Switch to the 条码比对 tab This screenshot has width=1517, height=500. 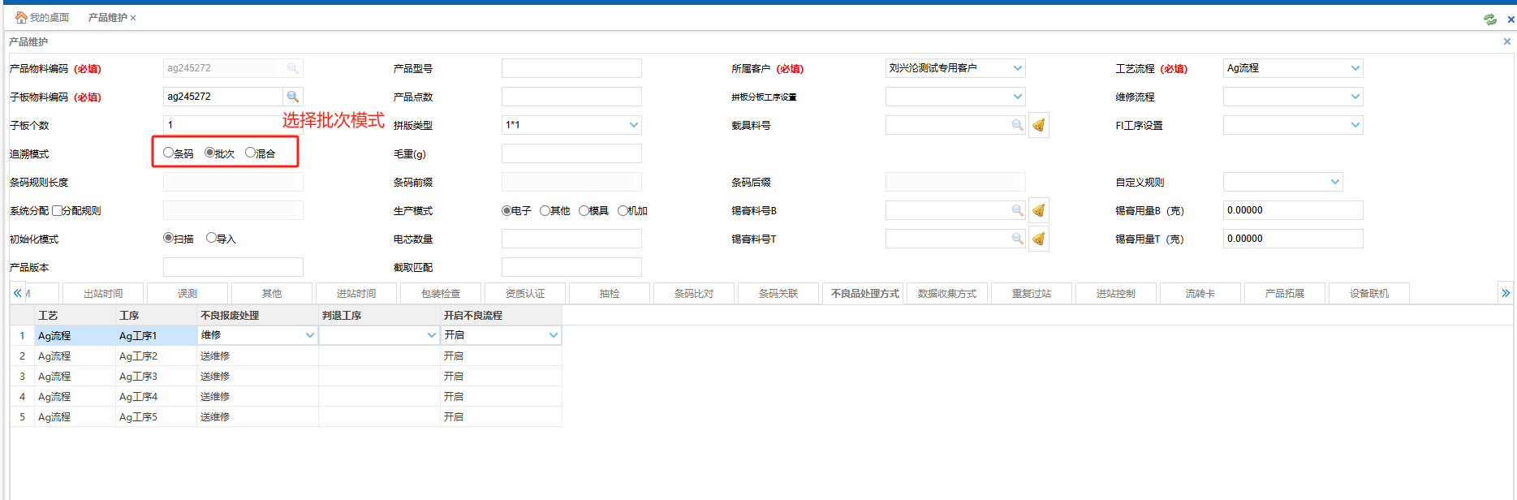[x=694, y=293]
